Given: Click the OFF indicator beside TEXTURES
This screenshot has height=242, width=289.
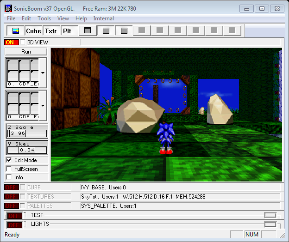Looking at the screenshot, I should pos(11,197).
